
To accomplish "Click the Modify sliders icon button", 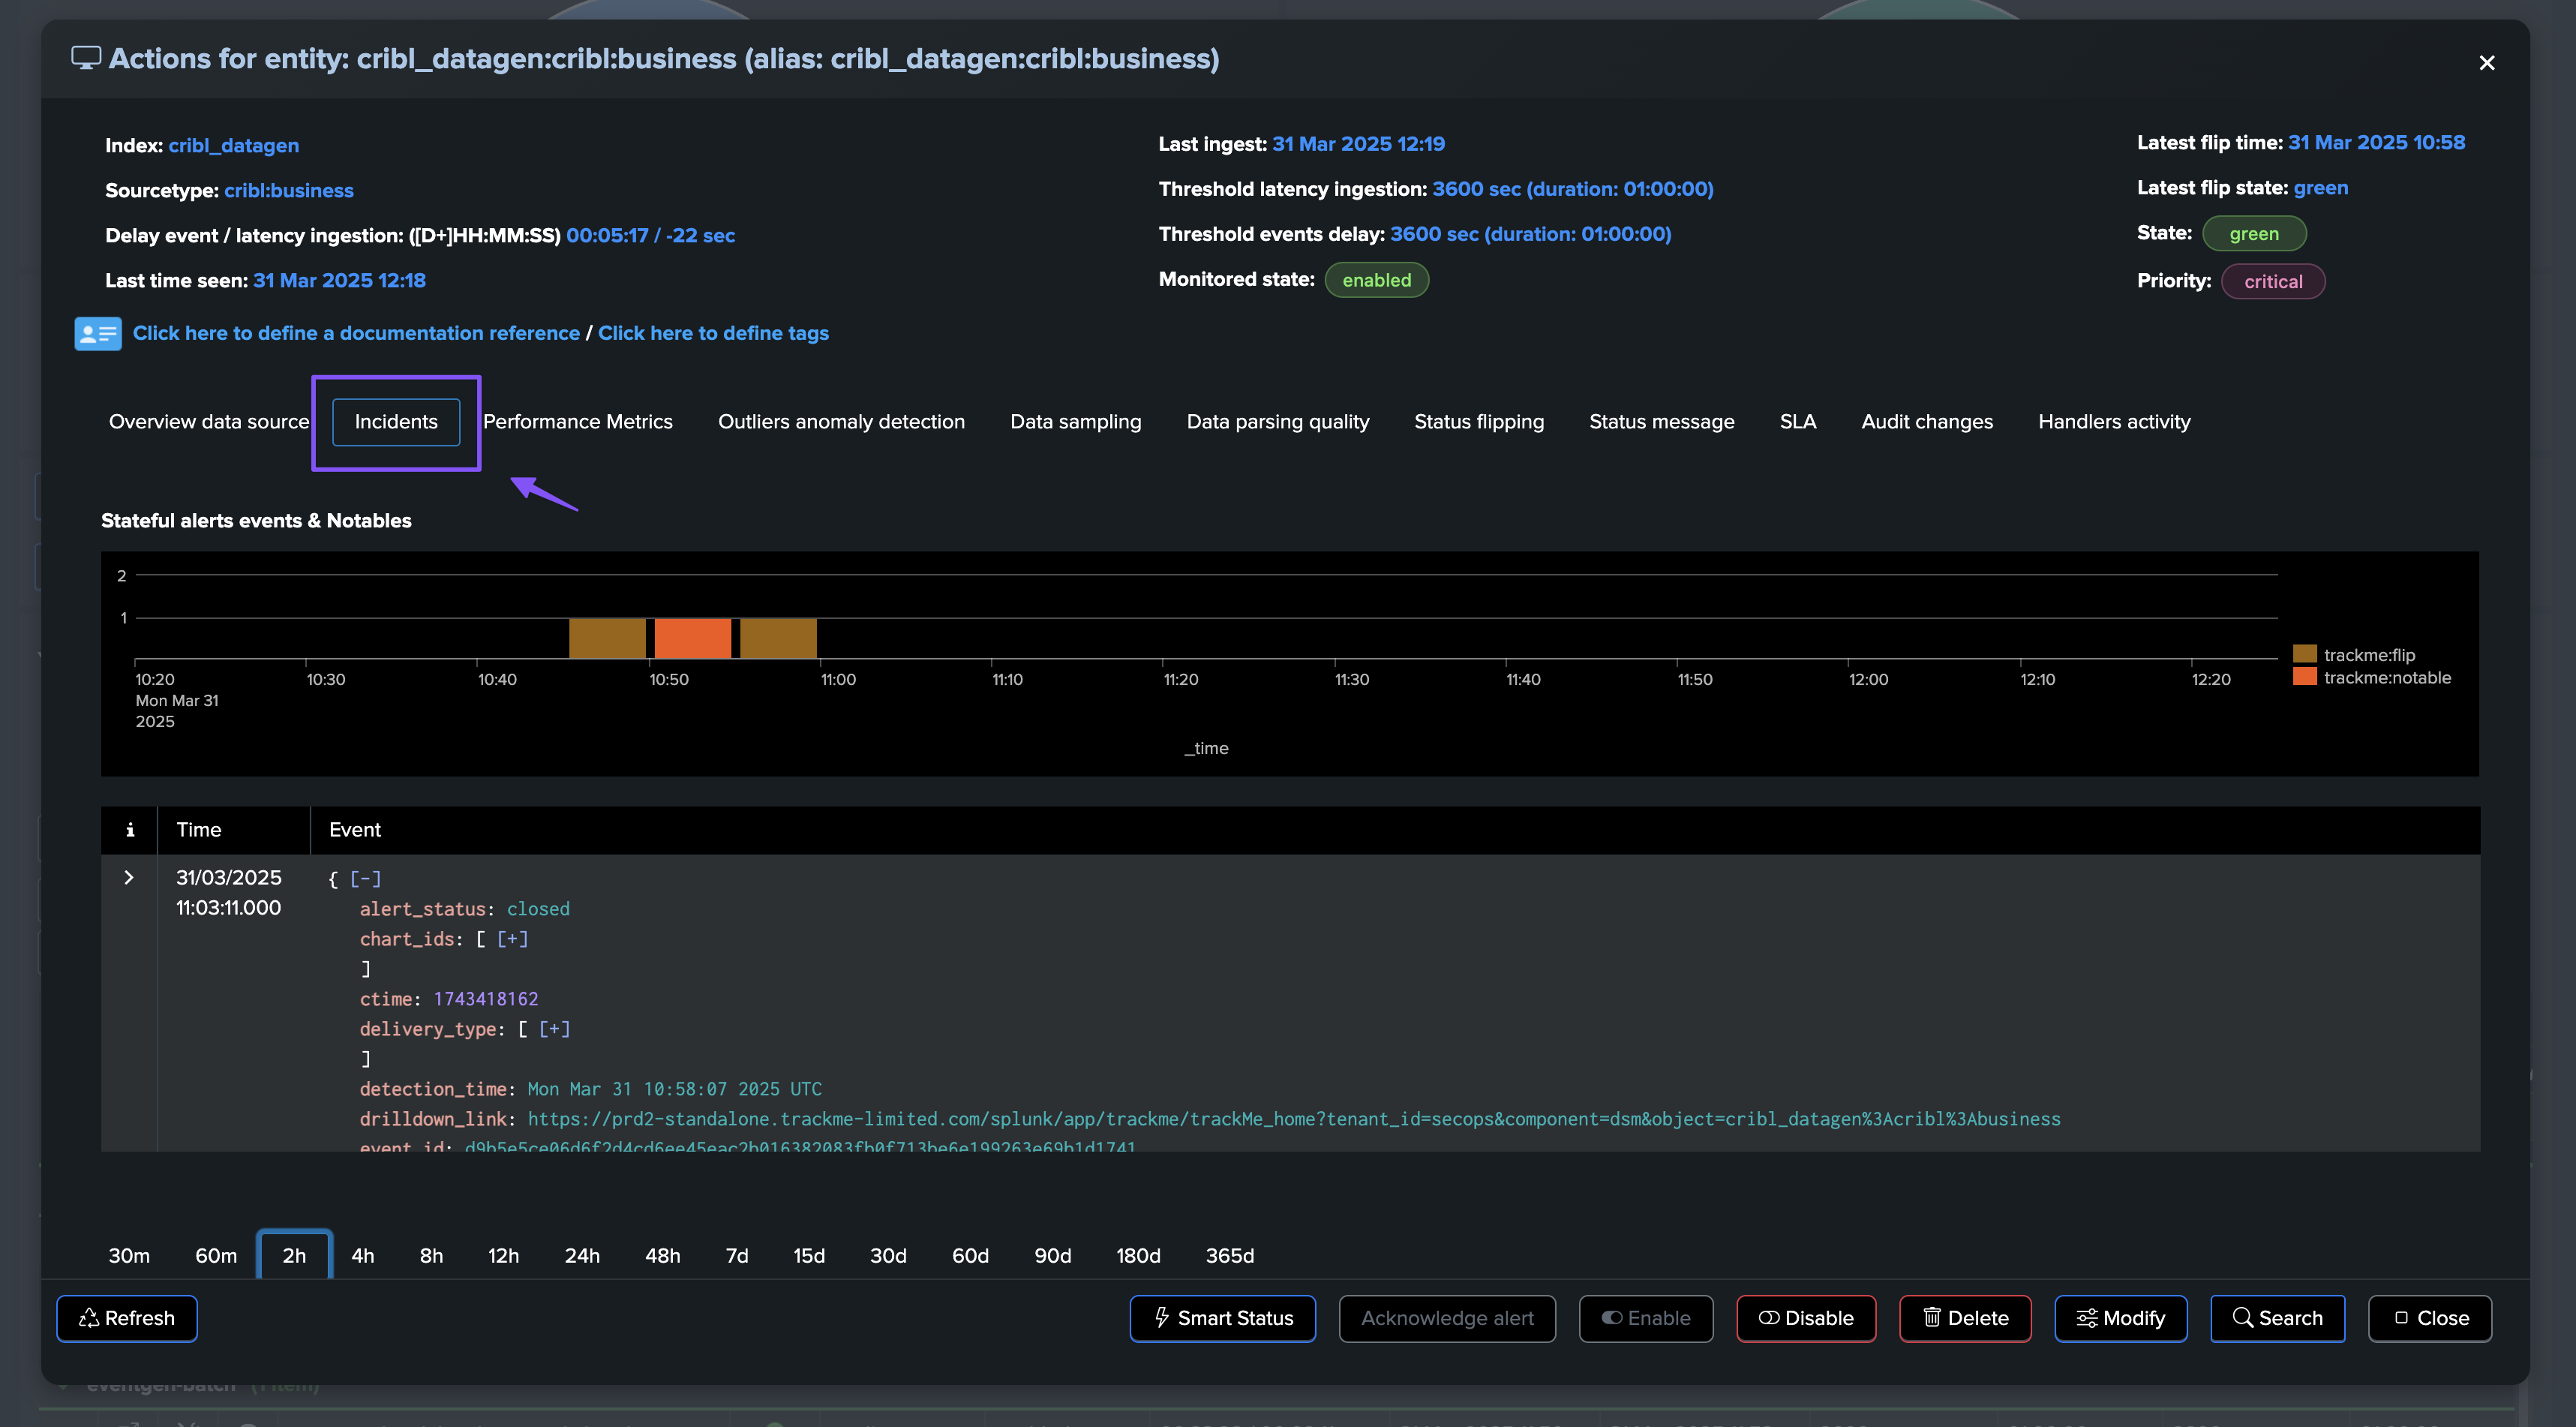I will pos(2120,1318).
